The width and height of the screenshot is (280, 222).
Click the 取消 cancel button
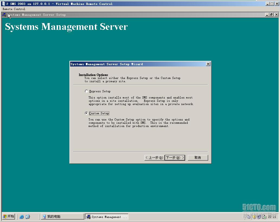pyautogui.click(x=198, y=158)
